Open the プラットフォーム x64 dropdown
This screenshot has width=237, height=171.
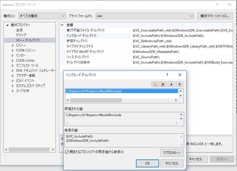click(x=145, y=16)
